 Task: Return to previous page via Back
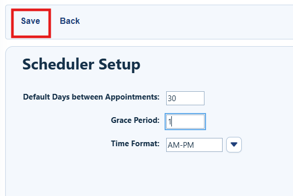[x=70, y=21]
